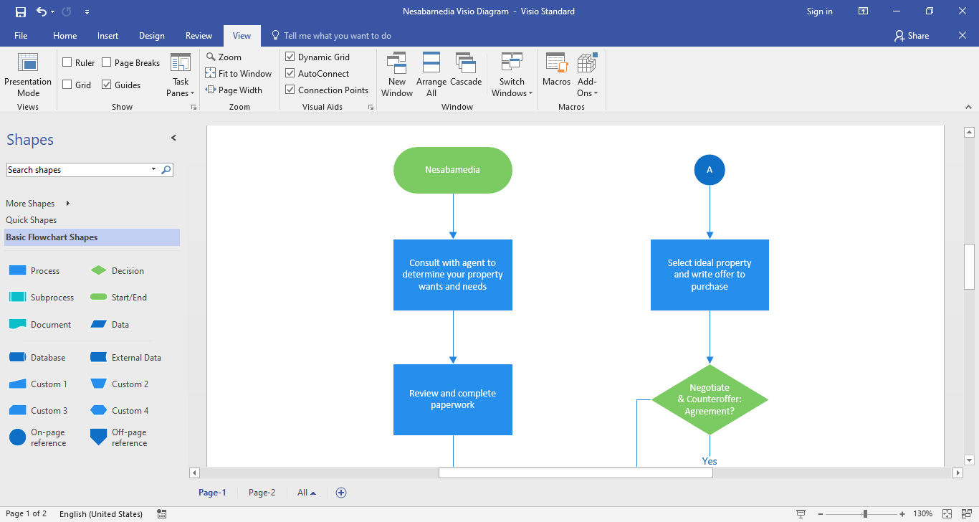Turn on the Grid checkbox
This screenshot has height=522, width=979.
pyautogui.click(x=67, y=85)
